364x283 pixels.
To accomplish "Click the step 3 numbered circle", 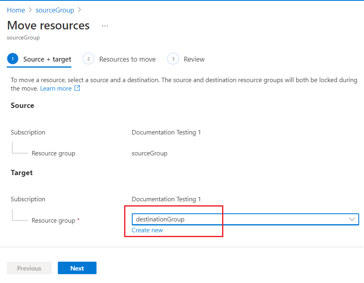I will 173,58.
